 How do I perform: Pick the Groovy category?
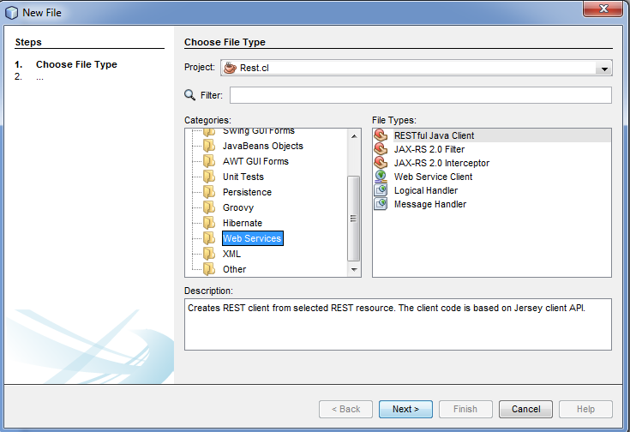pos(238,207)
